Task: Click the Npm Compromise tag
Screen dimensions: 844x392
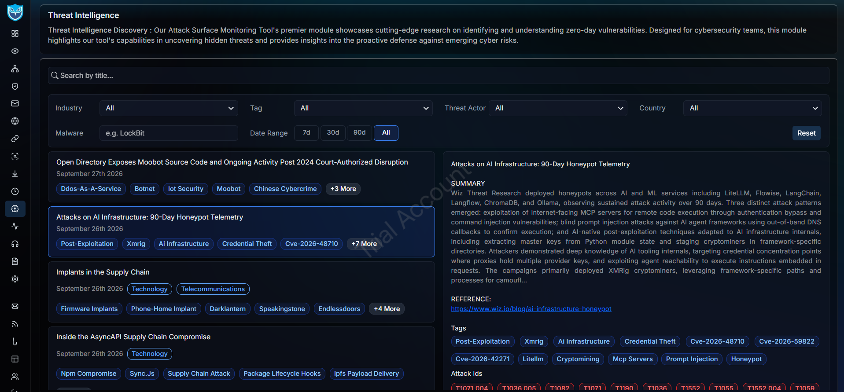Action: point(88,374)
